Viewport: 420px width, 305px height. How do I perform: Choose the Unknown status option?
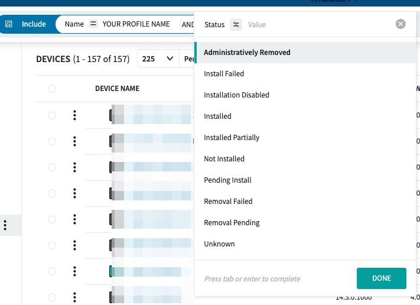219,244
